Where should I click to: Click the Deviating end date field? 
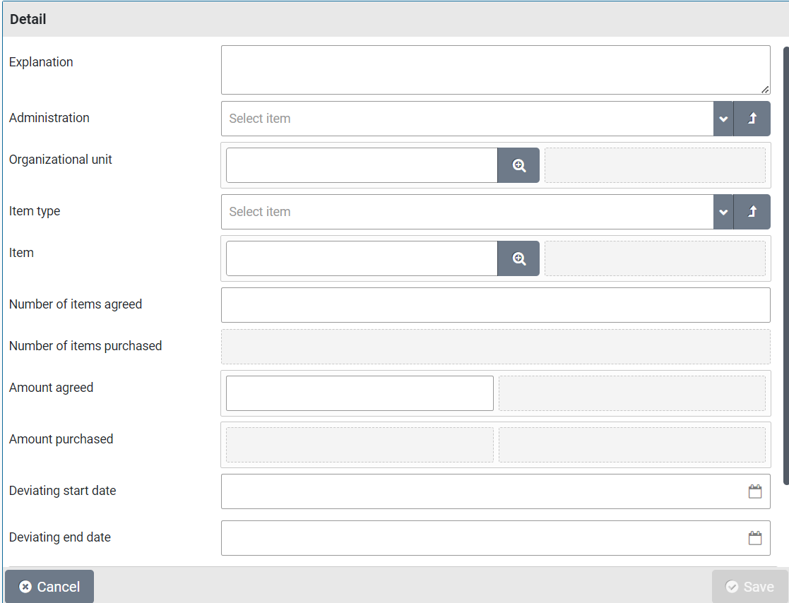coord(480,538)
